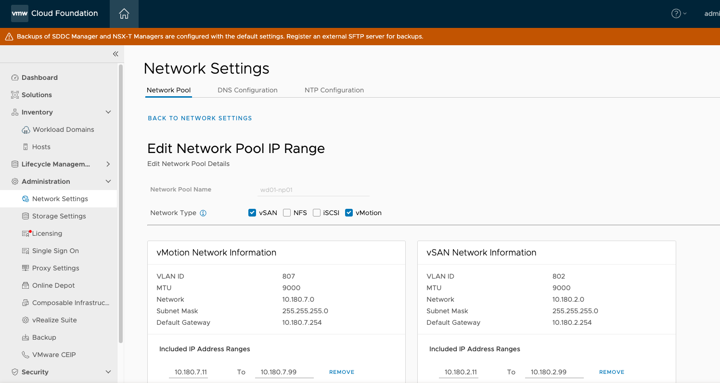720x383 pixels.
Task: Remove the vSAN IP range 10.180.2.11
Action: [x=612, y=372]
